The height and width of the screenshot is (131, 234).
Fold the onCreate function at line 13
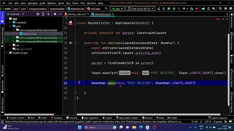click(75, 43)
